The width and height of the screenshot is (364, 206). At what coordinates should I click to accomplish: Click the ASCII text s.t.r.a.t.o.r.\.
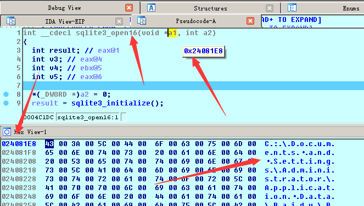[300, 179]
